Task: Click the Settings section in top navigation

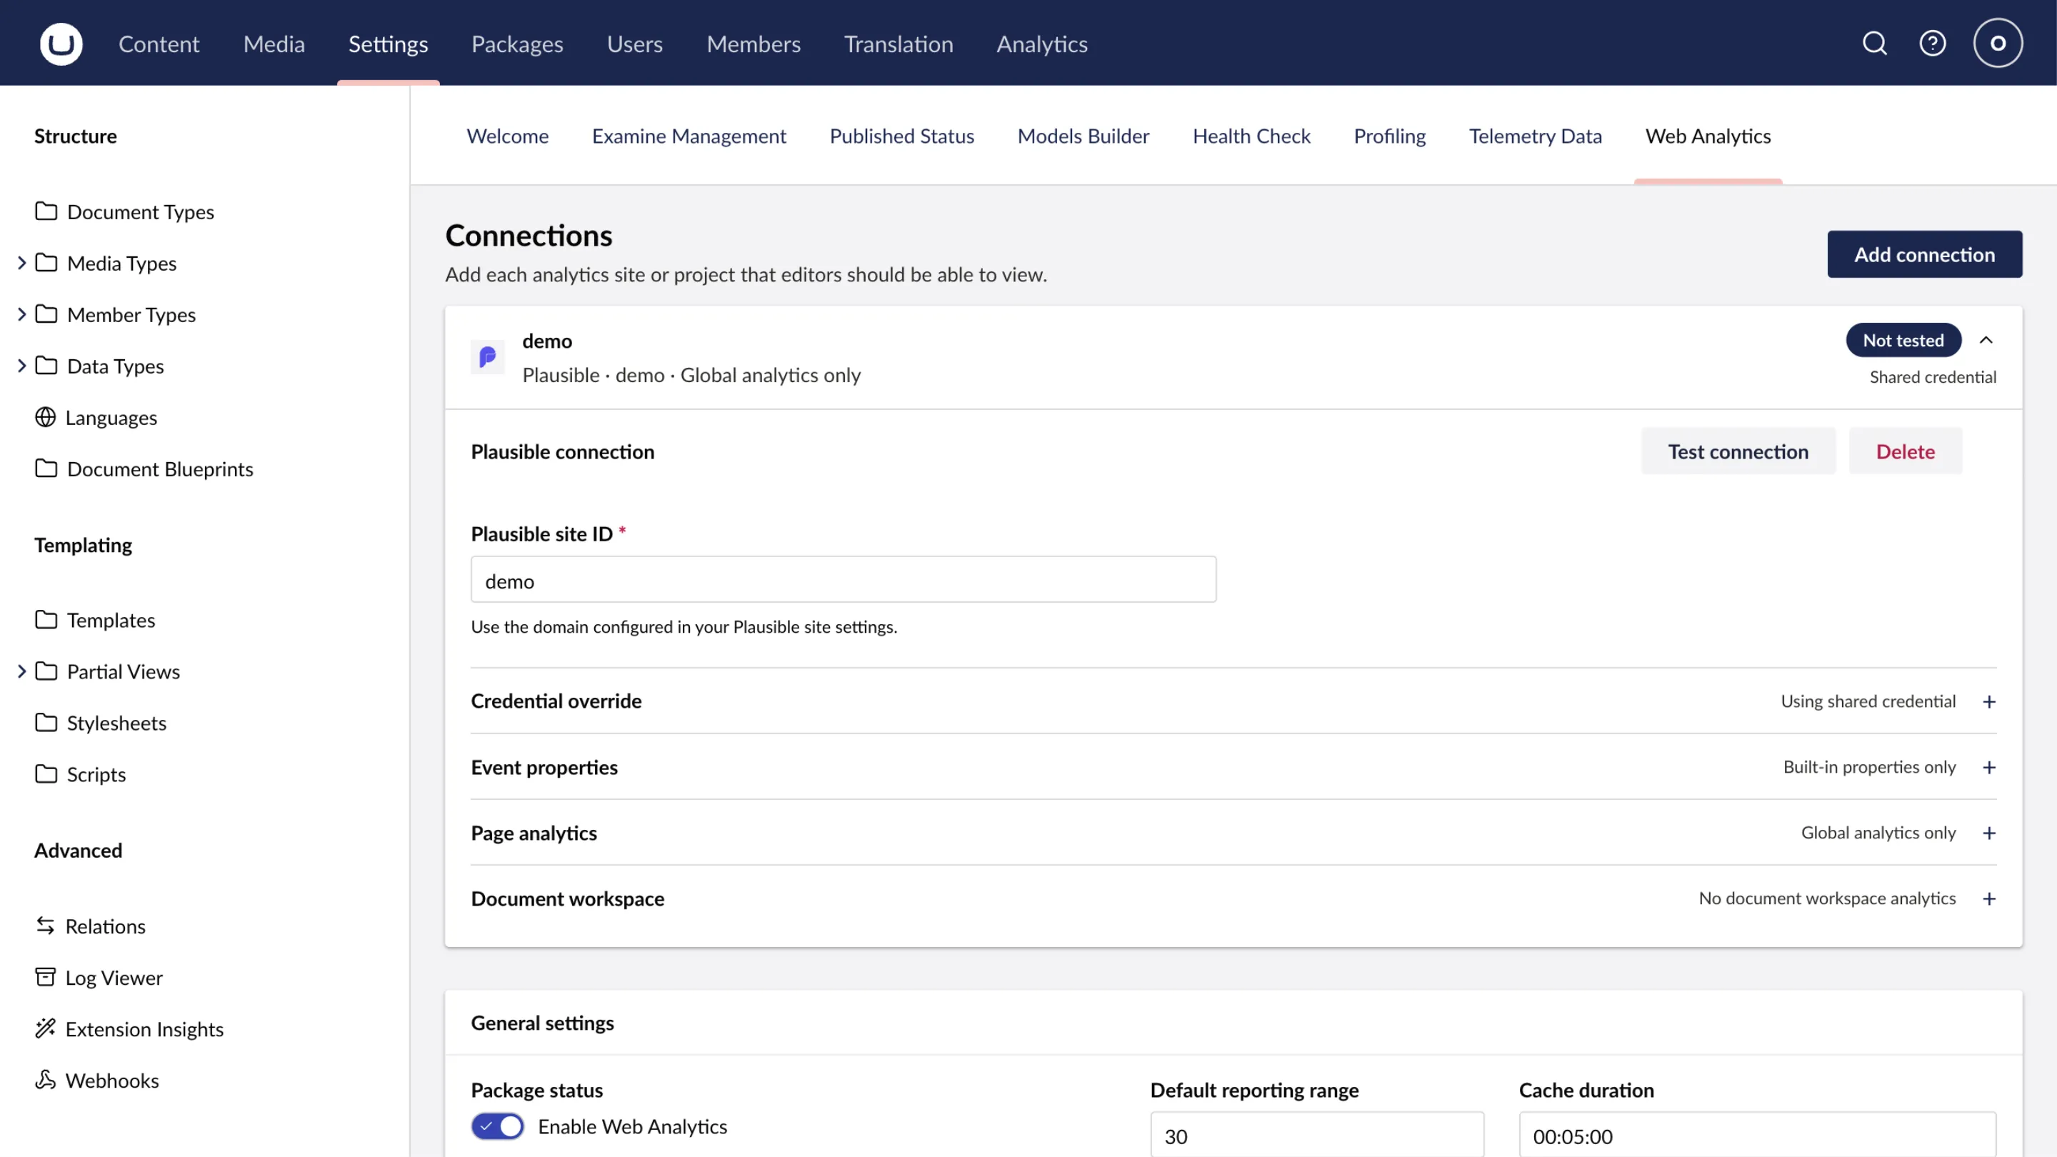Action: click(388, 43)
